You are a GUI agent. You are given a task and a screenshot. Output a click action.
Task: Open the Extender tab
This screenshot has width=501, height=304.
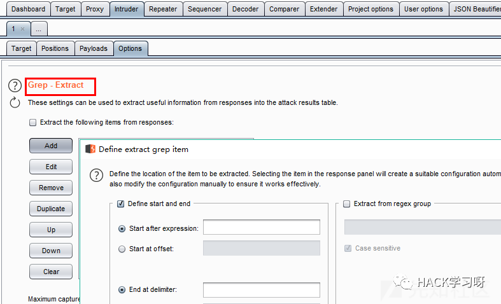(323, 10)
